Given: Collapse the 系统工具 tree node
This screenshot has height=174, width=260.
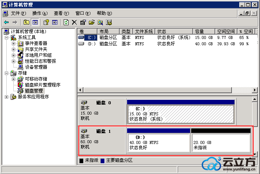Looking at the screenshot, I should point(6,37).
